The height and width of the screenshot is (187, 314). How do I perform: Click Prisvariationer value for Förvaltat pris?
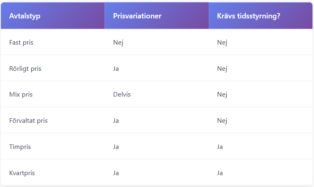116,121
